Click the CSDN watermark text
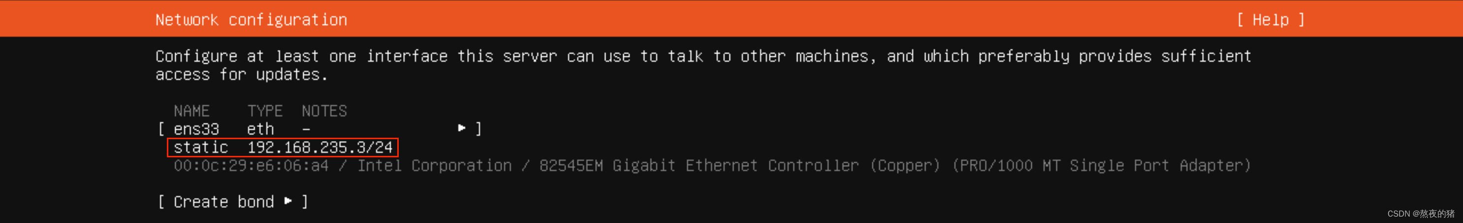The image size is (1463, 223). point(1421,213)
